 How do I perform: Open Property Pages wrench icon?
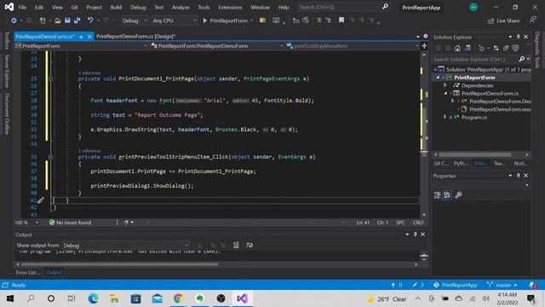pos(458,195)
